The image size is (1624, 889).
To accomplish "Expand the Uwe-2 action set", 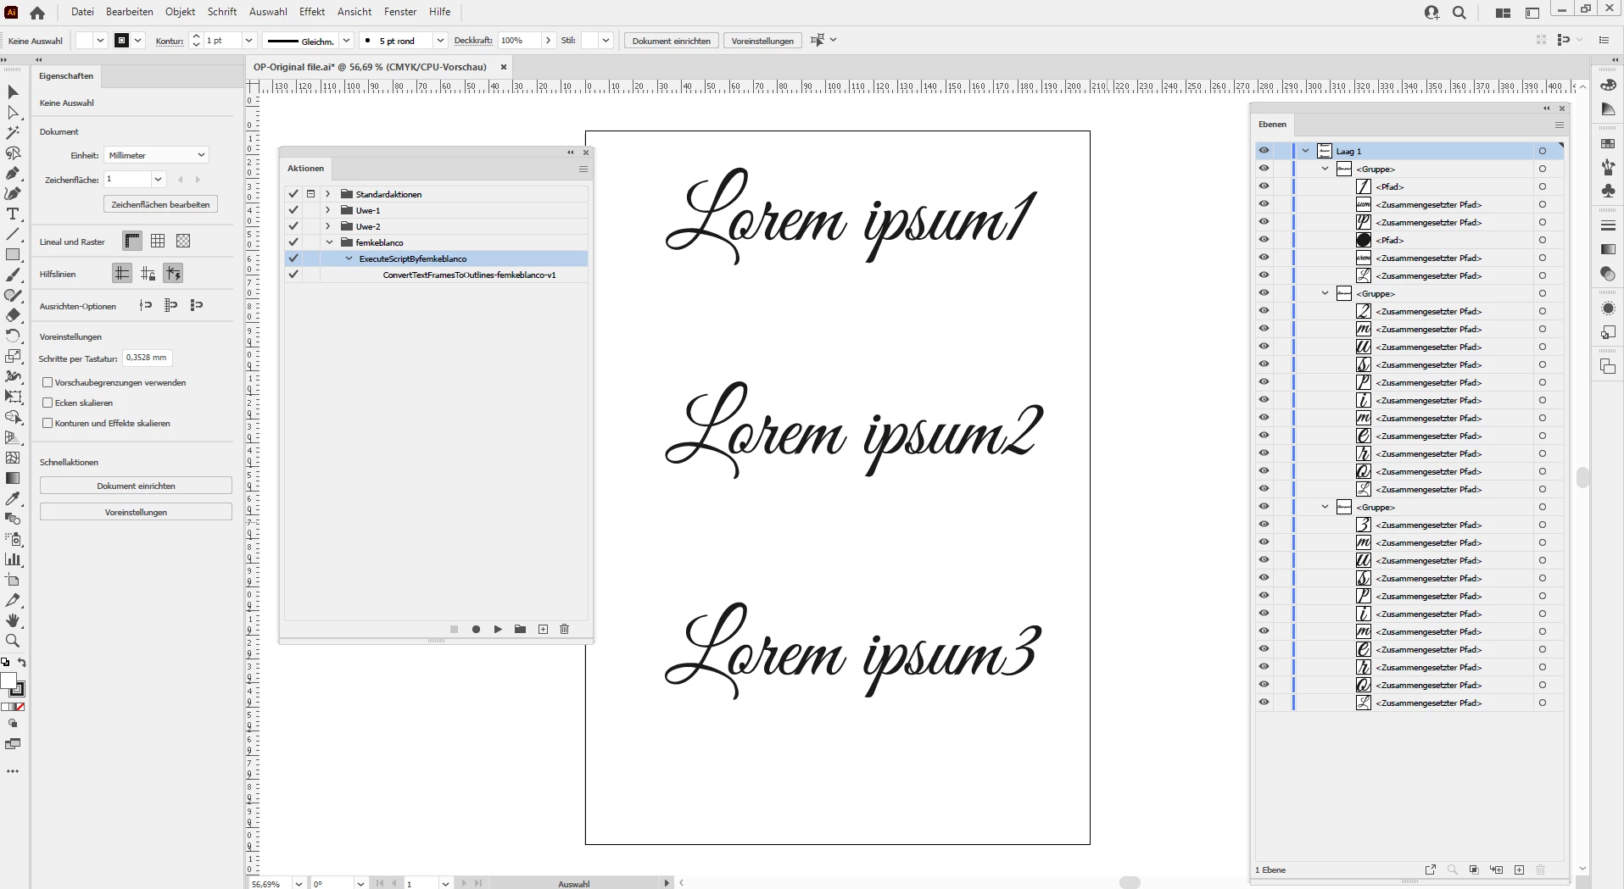I will pos(328,226).
